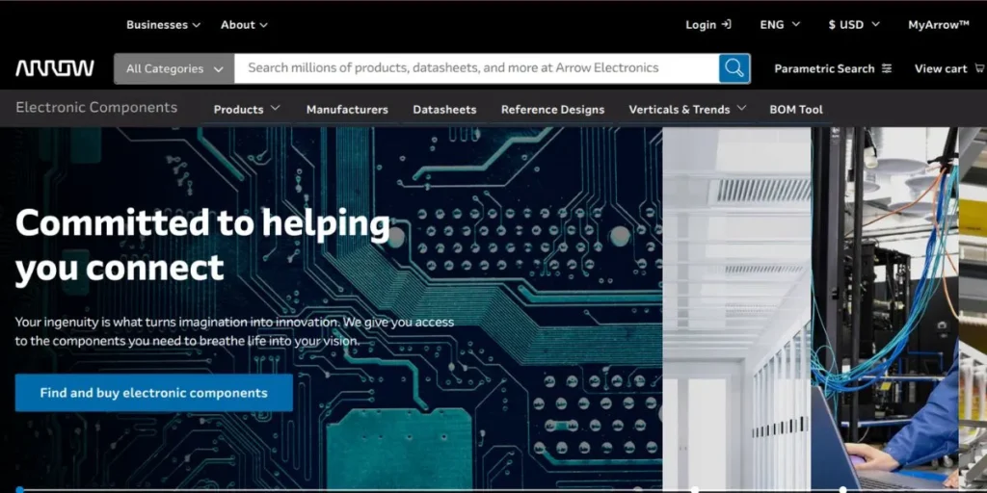The height and width of the screenshot is (493, 987).
Task: Click the Arrow logo
Action: coord(55,68)
